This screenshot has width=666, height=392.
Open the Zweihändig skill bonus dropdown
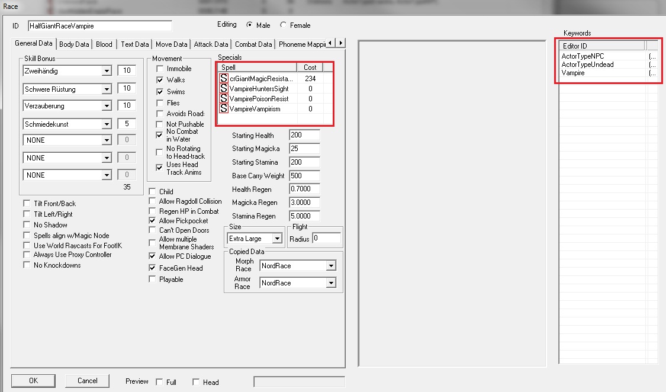107,71
